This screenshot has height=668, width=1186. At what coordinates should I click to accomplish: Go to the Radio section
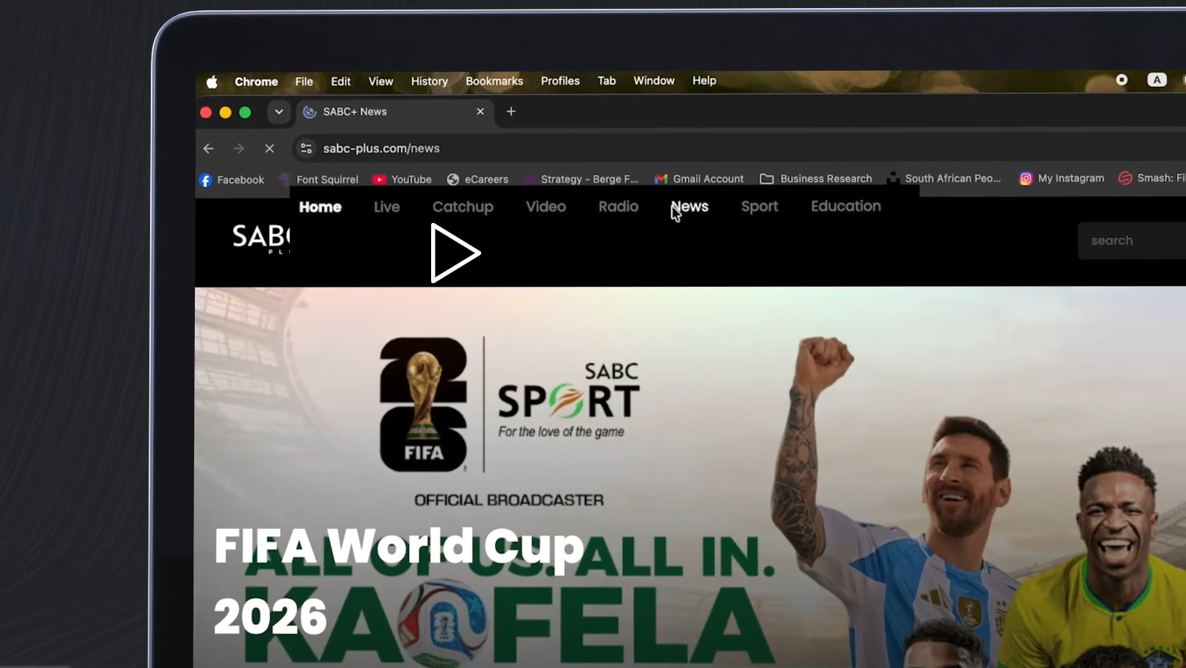(618, 207)
